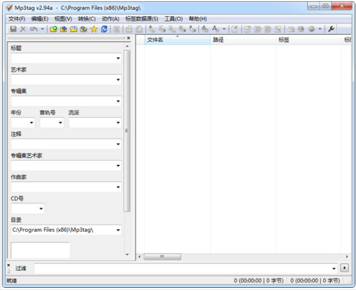Click the 标签 column header
The height and width of the screenshot is (291, 356).
[309, 40]
